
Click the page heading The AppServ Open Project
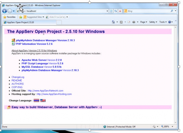click(x=56, y=32)
